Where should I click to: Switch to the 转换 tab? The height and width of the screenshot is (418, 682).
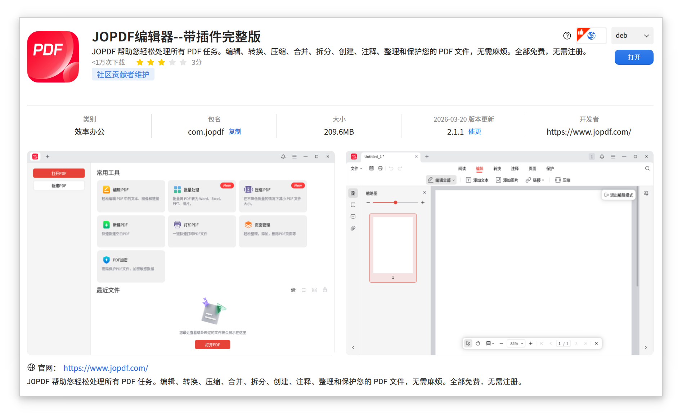[x=497, y=168]
